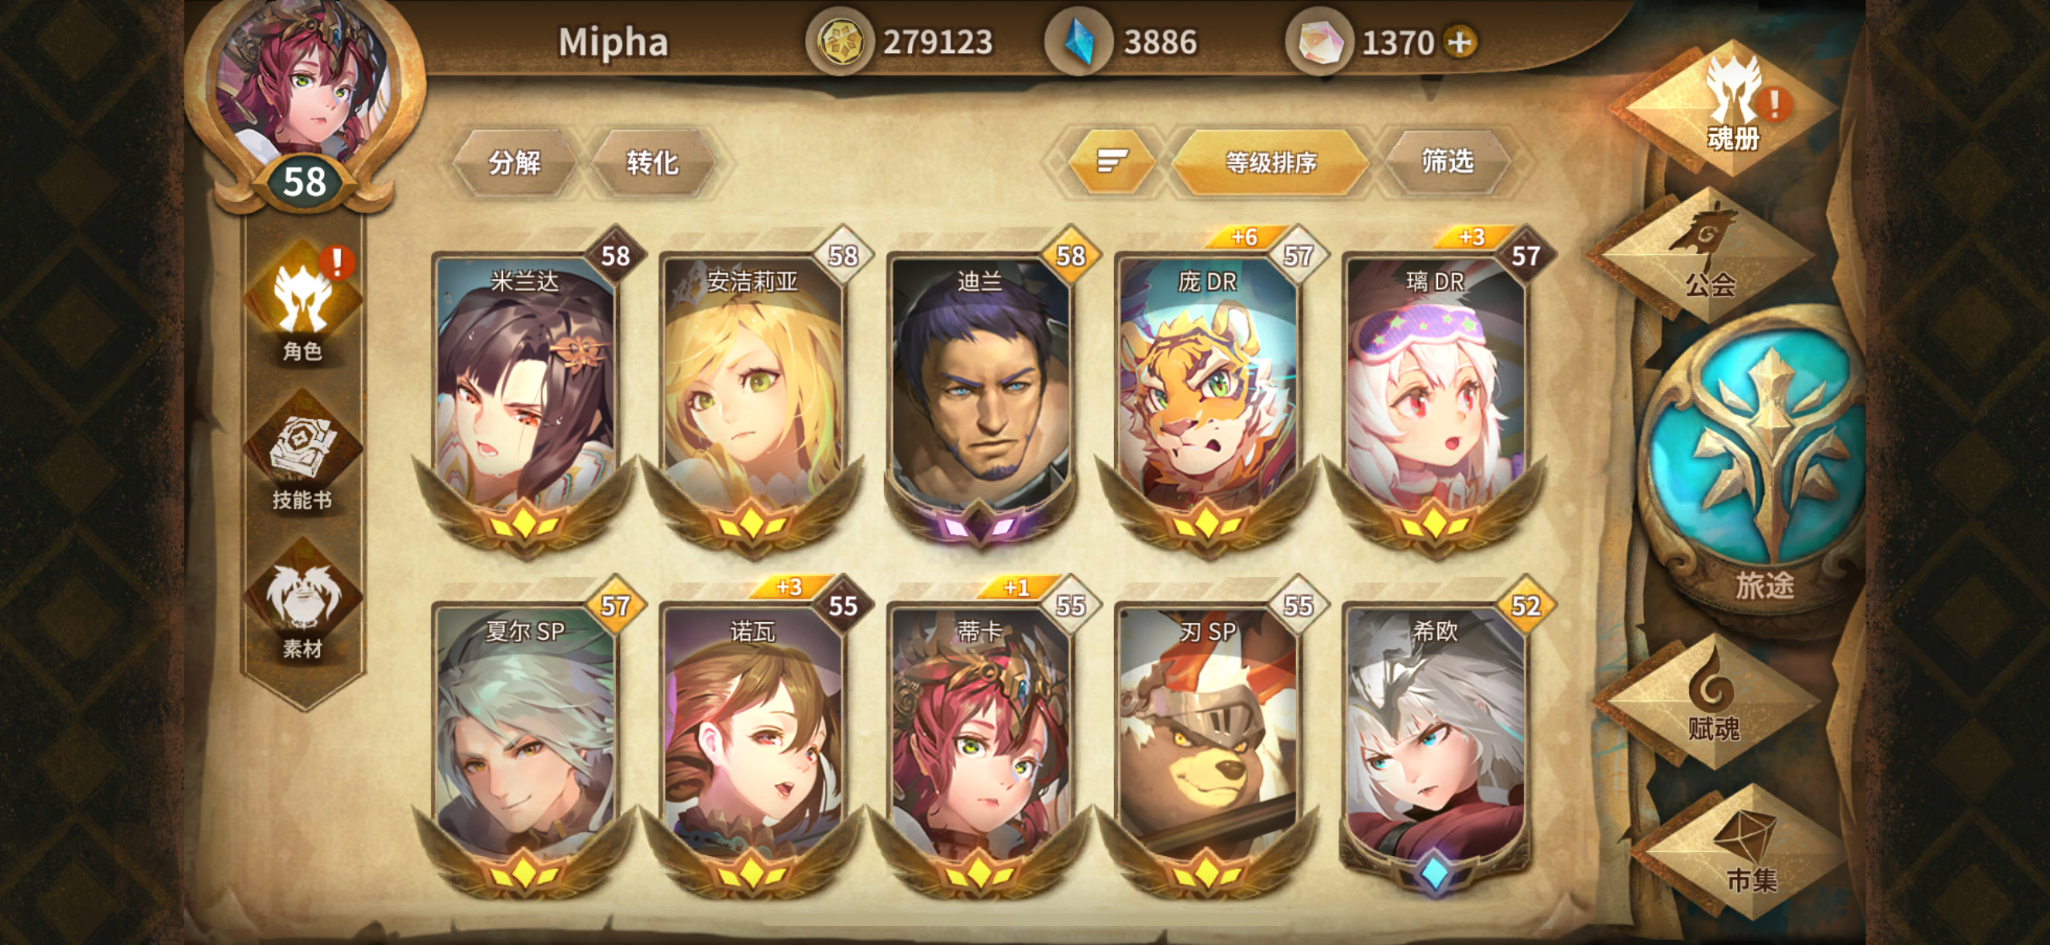Open the 筛选 filter options
Screen dimensions: 2050x945
[x=1446, y=162]
